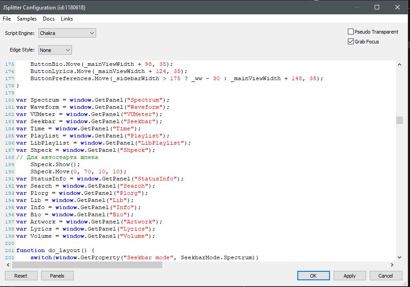Expand the Script Engine Chakra dropdown

click(67, 33)
